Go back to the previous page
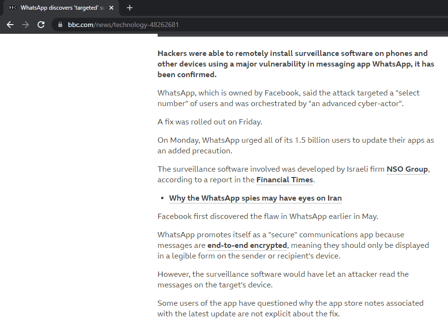The width and height of the screenshot is (448, 326). click(x=10, y=25)
